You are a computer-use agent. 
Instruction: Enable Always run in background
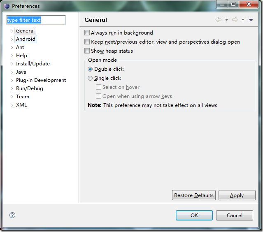(x=87, y=32)
